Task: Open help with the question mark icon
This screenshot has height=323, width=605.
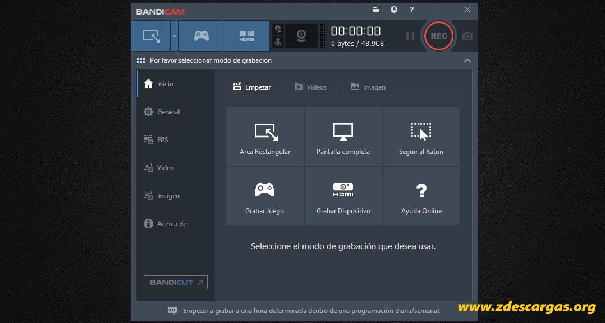Action: point(411,10)
